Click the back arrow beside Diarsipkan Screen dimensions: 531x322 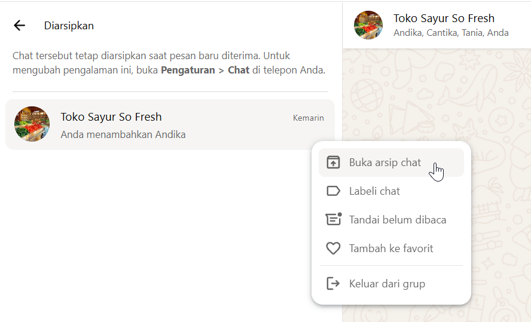tap(20, 25)
